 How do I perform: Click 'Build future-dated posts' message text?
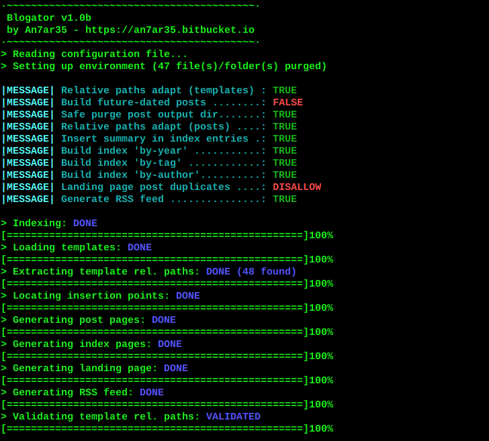(x=134, y=103)
